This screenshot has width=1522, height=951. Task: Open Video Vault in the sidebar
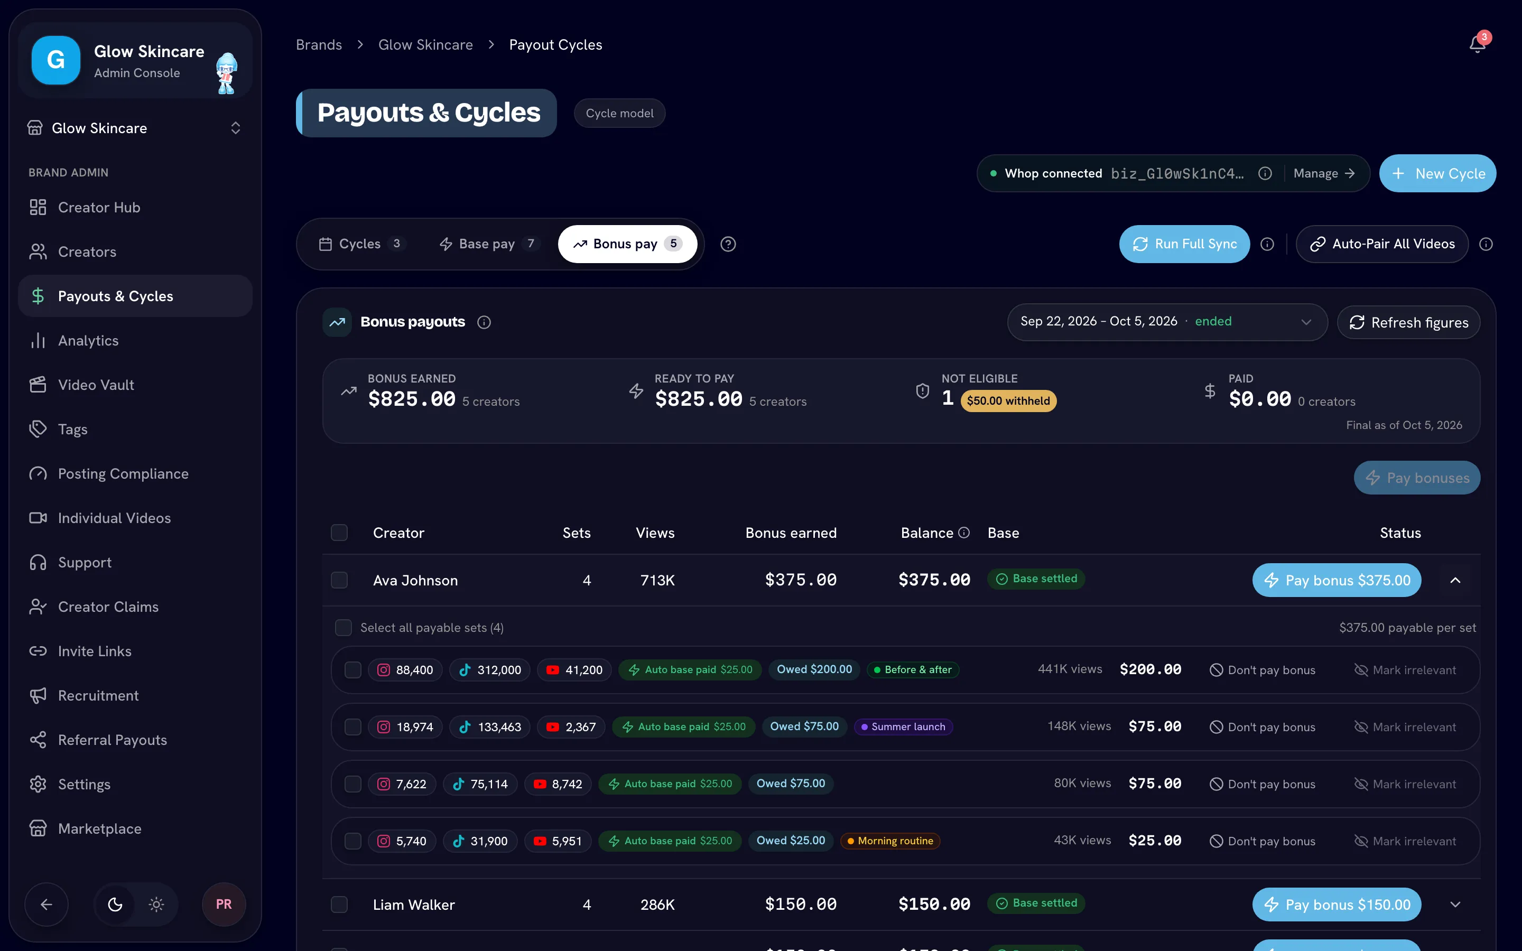point(135,385)
